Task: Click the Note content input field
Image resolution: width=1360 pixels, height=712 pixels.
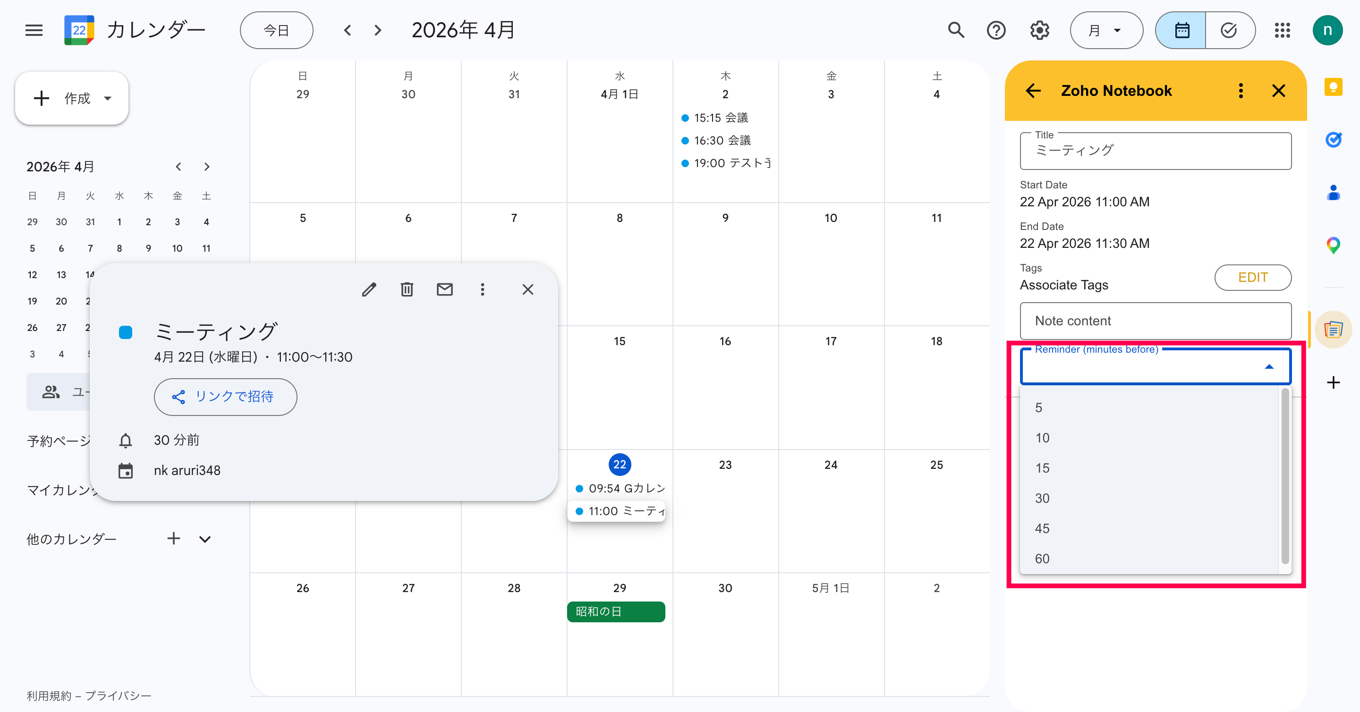Action: point(1155,321)
